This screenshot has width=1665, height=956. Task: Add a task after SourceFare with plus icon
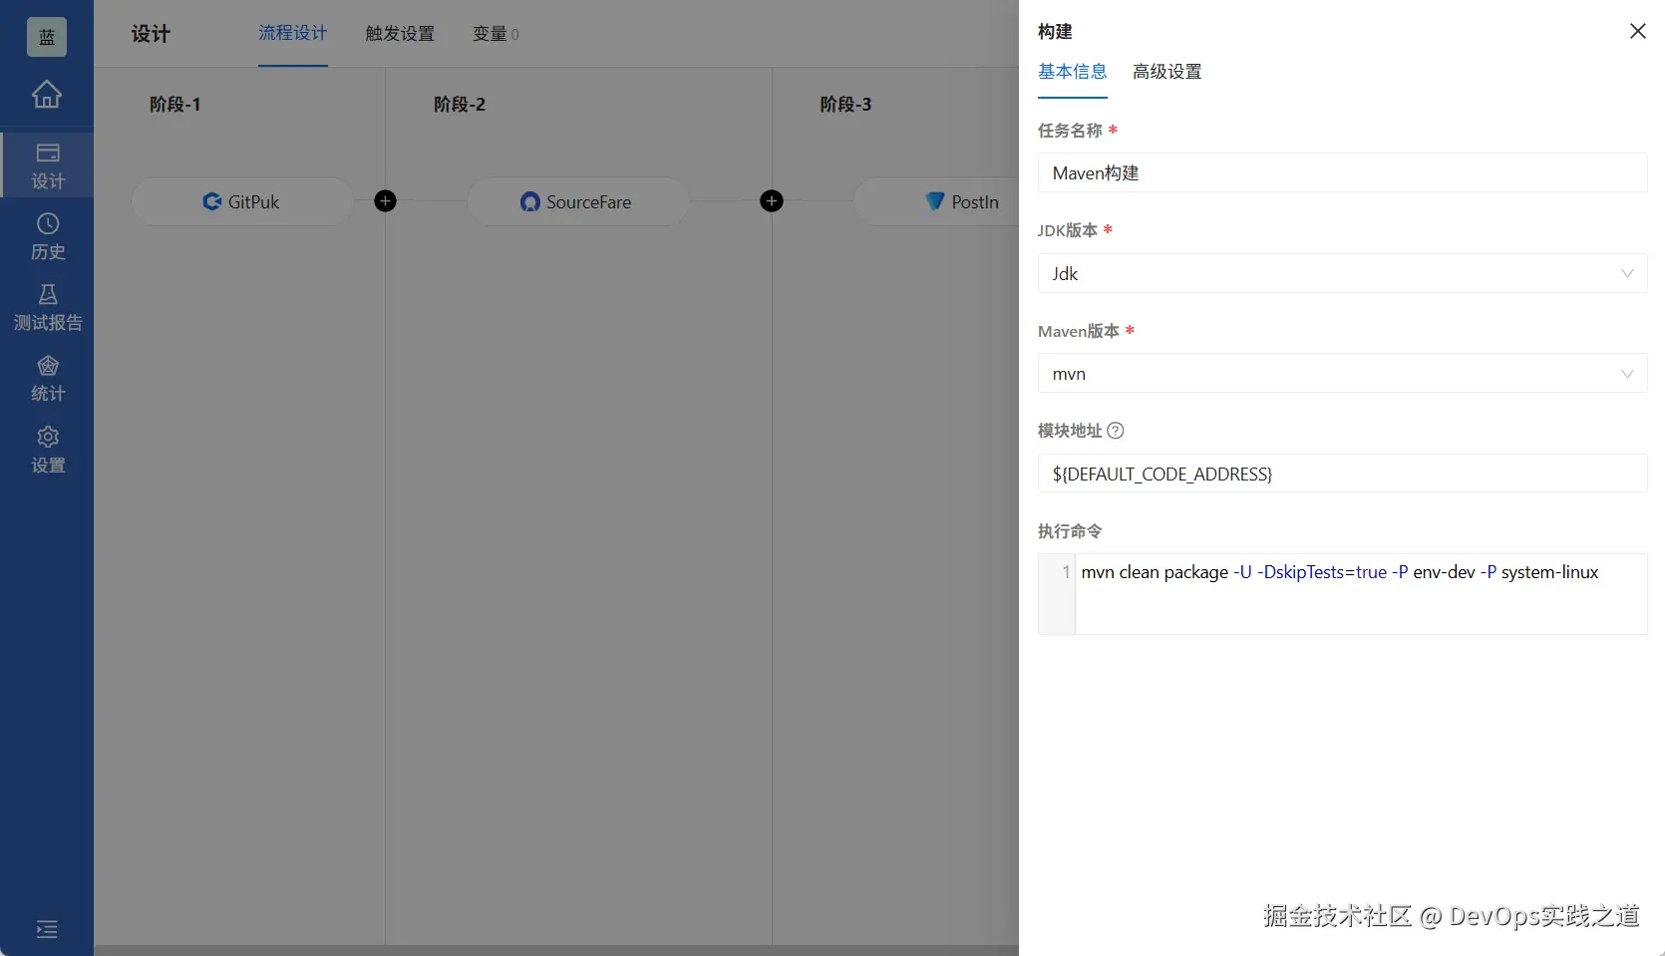click(x=771, y=201)
